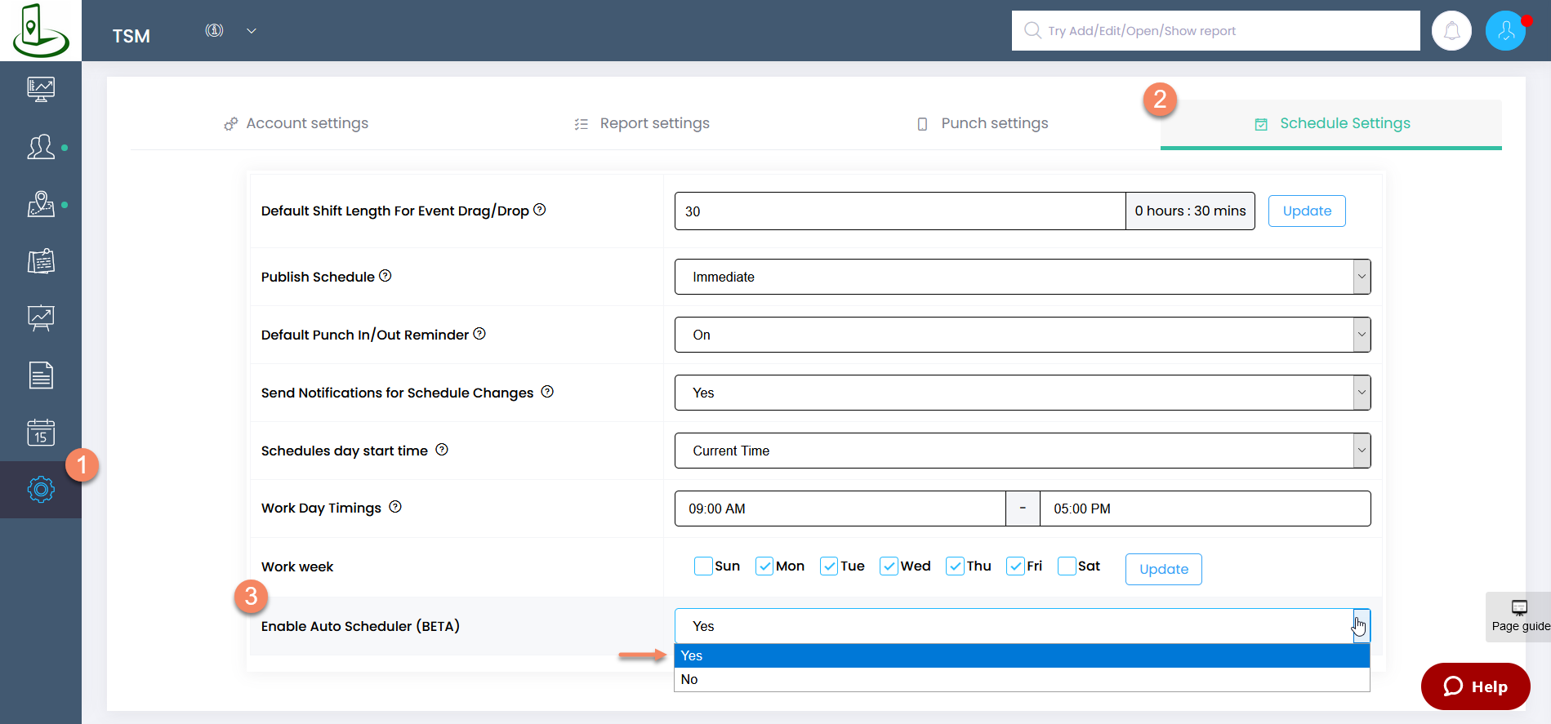Show help for Schedules day start time
Image resolution: width=1551 pixels, height=724 pixels.
click(x=442, y=450)
